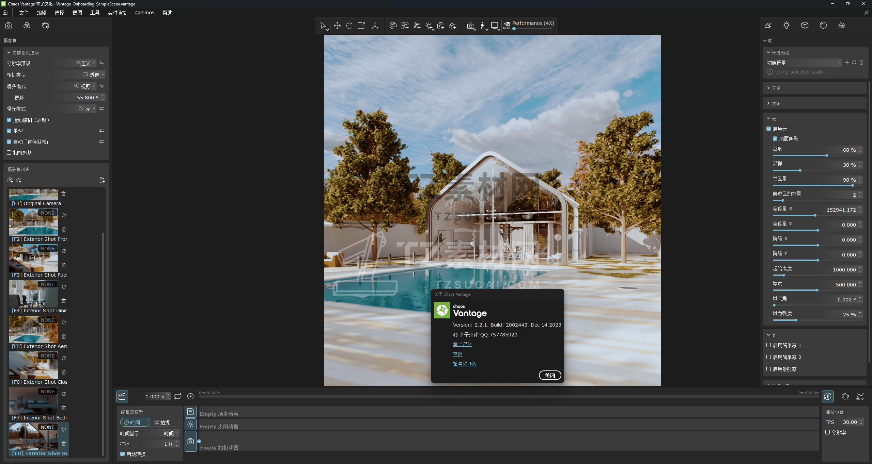The width and height of the screenshot is (872, 464).
Task: Adjust the 密度 cloud density slider
Action: [826, 155]
